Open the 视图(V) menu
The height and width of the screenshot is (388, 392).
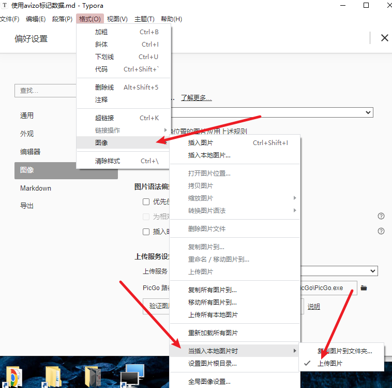pos(117,19)
